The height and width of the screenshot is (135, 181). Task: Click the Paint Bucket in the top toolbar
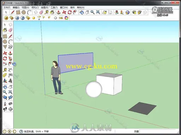point(52,12)
